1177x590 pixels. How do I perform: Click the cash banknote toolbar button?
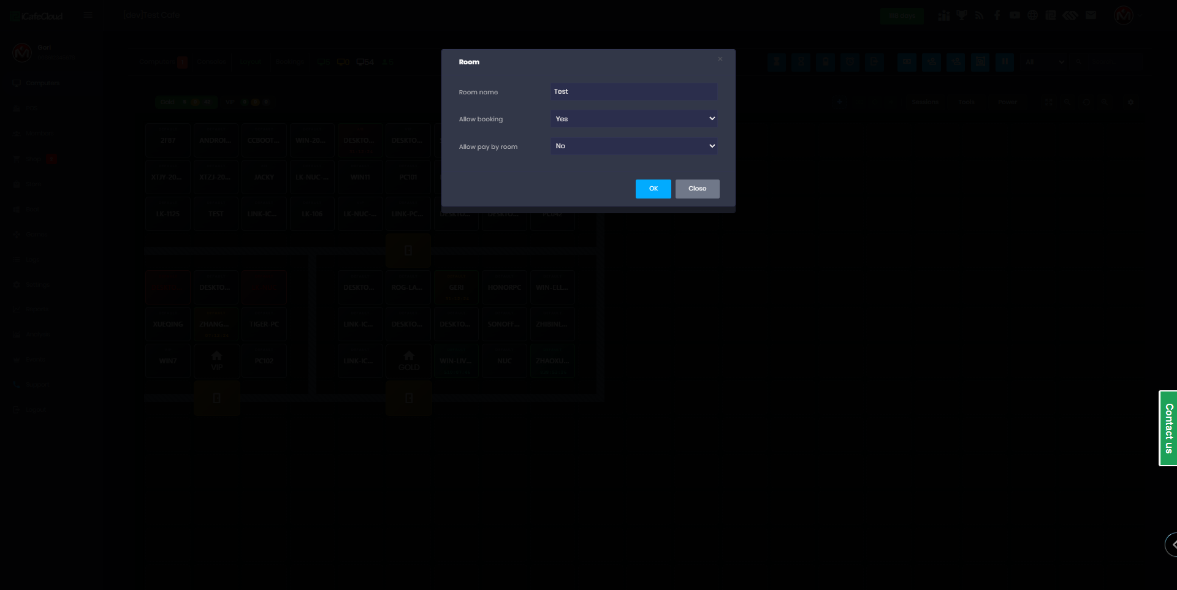click(x=907, y=62)
